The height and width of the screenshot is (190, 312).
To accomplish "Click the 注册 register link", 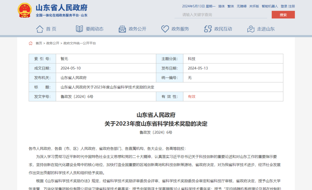I will click(292, 6).
